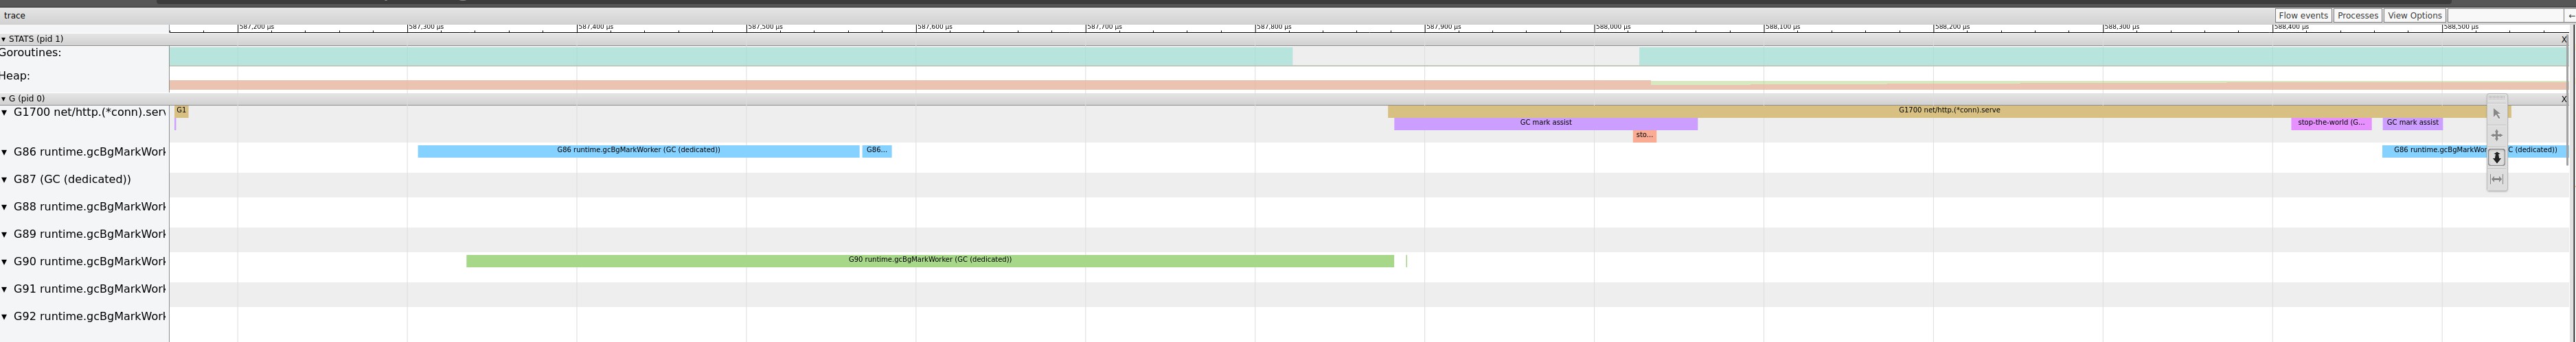
Task: Open the Flow events menu
Action: pyautogui.click(x=2303, y=15)
